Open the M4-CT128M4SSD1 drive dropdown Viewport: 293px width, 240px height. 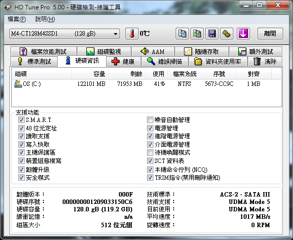coord(65,34)
